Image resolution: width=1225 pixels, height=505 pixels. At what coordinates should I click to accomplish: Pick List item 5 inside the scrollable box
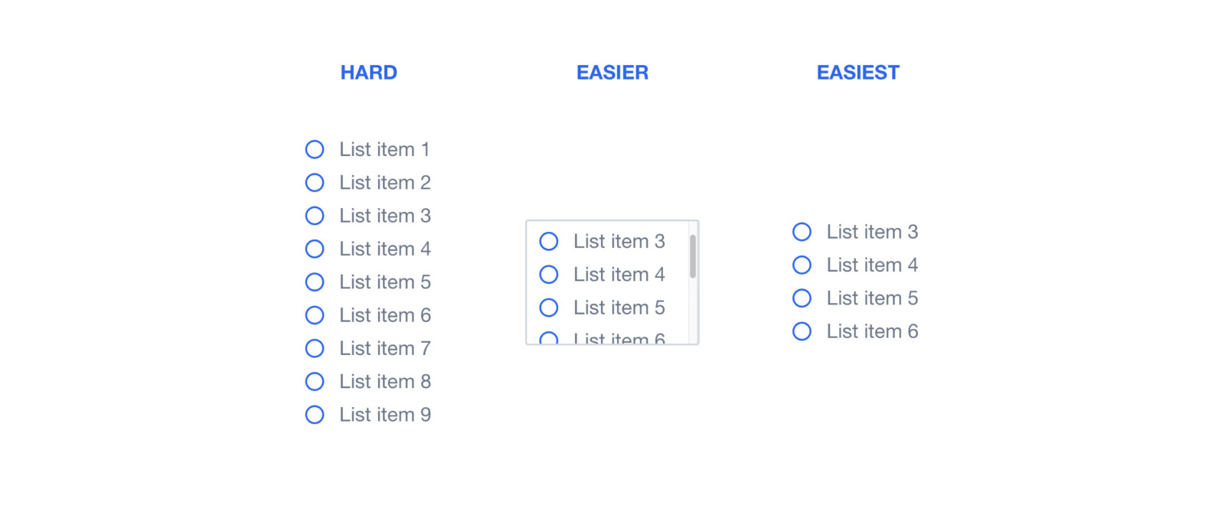click(x=549, y=308)
